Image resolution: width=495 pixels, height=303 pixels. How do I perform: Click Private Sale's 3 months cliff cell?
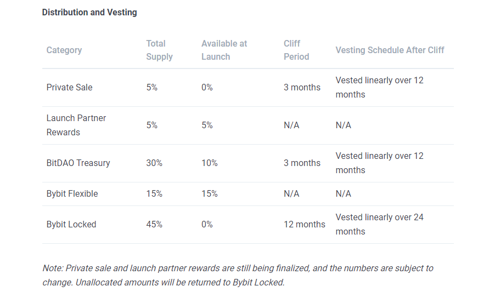[302, 87]
